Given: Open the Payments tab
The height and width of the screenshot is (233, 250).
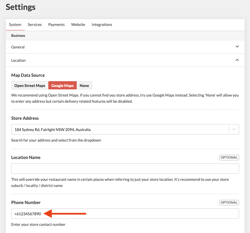Looking at the screenshot, I should 56,25.
